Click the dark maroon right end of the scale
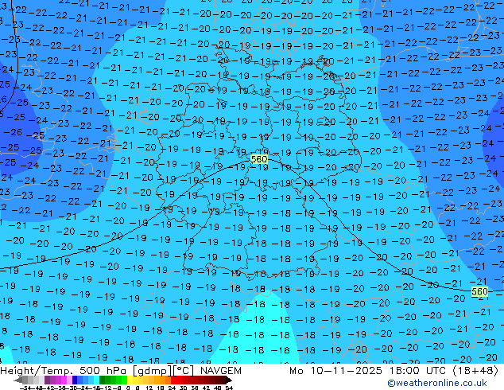504x390 pixels. (228, 380)
